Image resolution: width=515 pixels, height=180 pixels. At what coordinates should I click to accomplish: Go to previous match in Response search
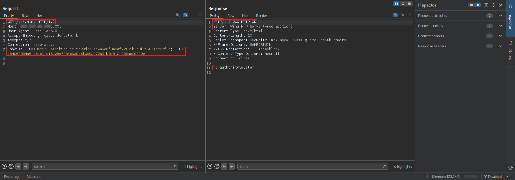click(224, 166)
